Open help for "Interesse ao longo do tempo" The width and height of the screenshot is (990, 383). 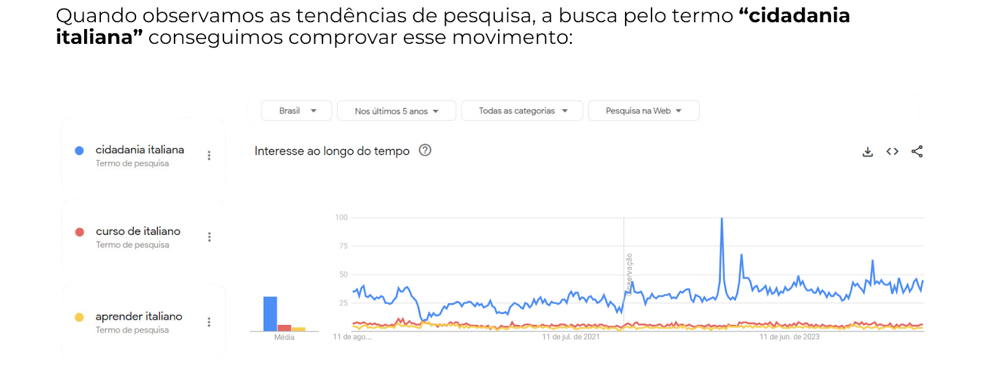click(x=425, y=150)
